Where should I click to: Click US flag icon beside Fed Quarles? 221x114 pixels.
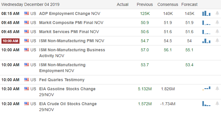point(27,80)
